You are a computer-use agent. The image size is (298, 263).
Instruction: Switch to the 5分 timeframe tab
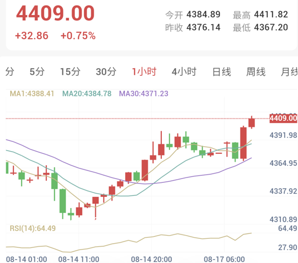click(37, 72)
